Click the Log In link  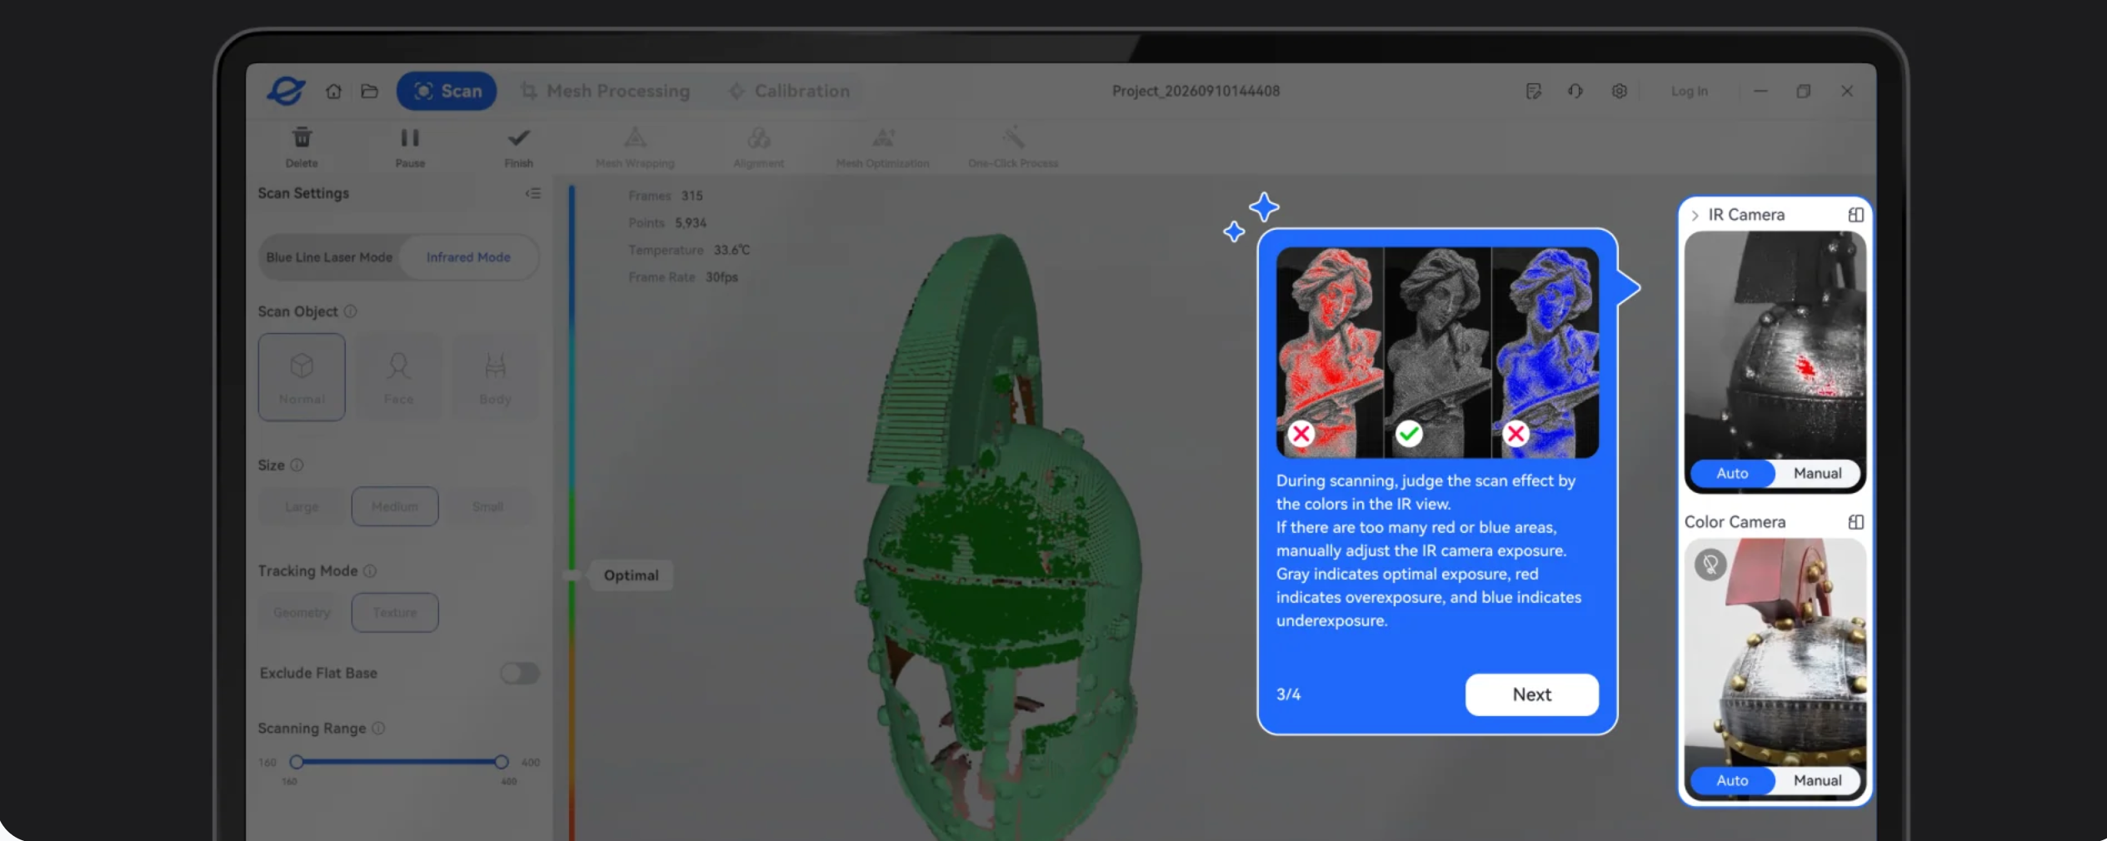point(1689,92)
